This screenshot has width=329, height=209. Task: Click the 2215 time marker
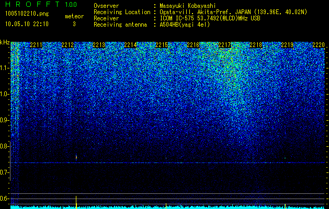click(162, 45)
